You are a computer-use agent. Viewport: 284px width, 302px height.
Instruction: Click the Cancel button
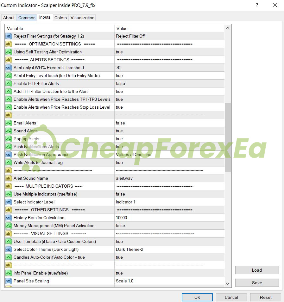tap(231, 297)
